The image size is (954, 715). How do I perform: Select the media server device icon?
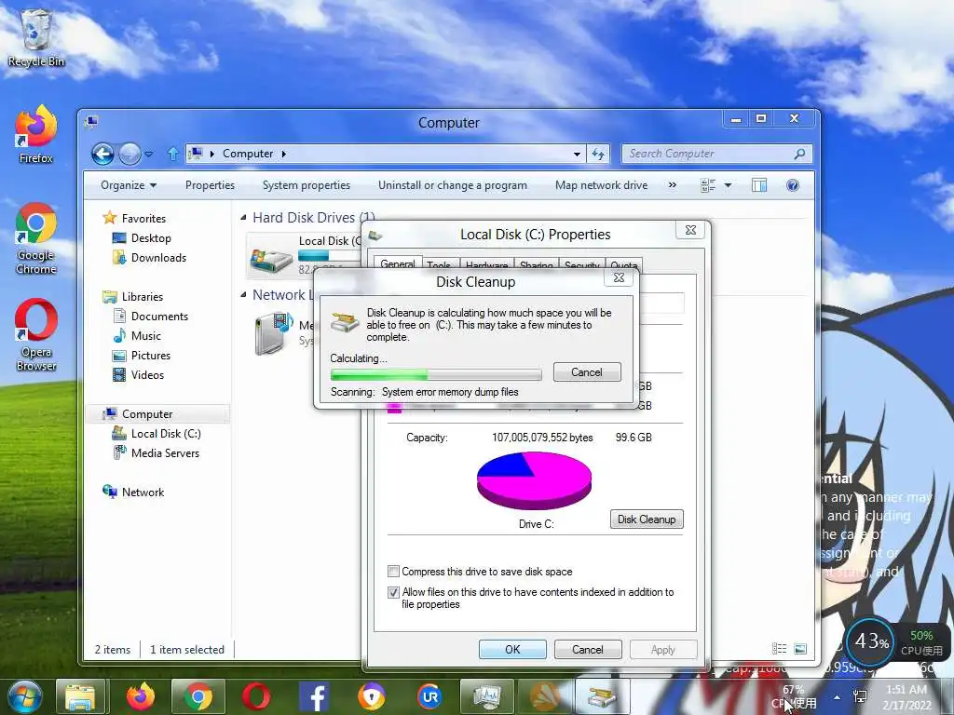pos(273,332)
